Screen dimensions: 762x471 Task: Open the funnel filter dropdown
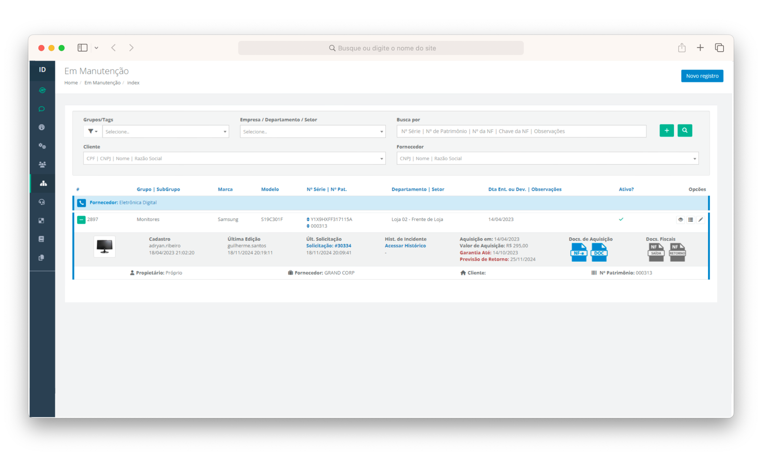coord(92,131)
